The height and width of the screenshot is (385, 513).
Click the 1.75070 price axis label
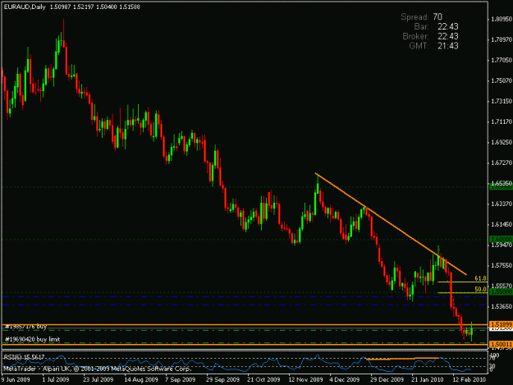tap(502, 80)
